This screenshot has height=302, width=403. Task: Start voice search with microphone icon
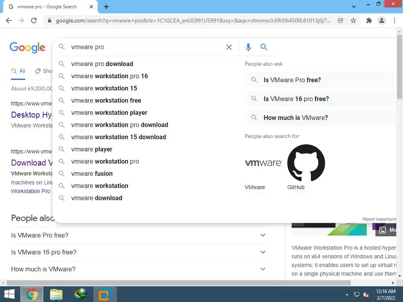tap(248, 47)
